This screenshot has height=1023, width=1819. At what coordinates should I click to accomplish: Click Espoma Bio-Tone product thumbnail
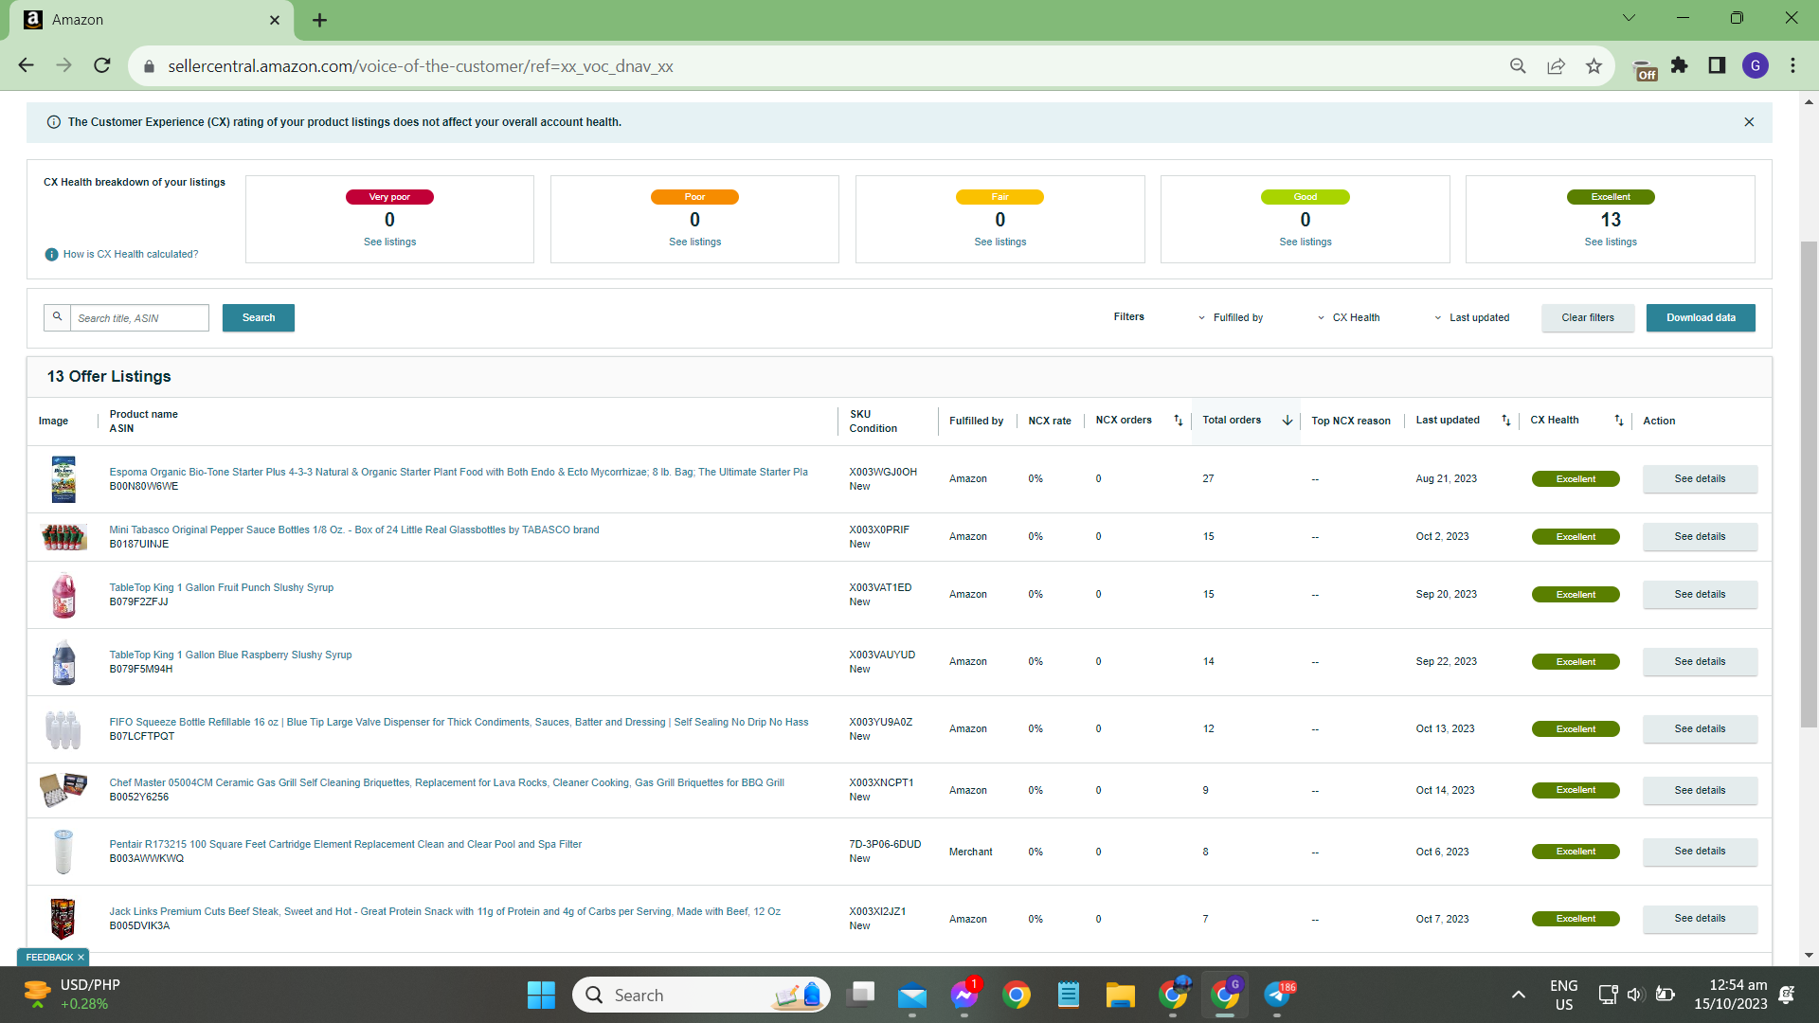point(63,479)
